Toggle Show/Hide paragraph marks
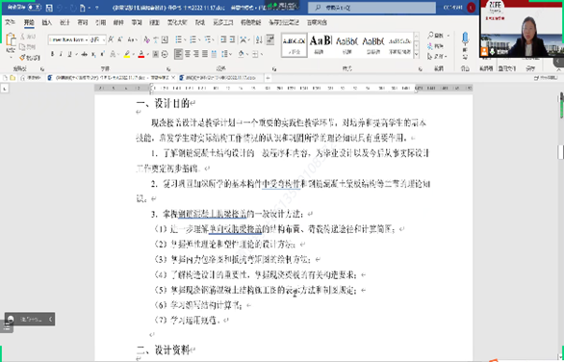The width and height of the screenshot is (564, 362). click(270, 39)
